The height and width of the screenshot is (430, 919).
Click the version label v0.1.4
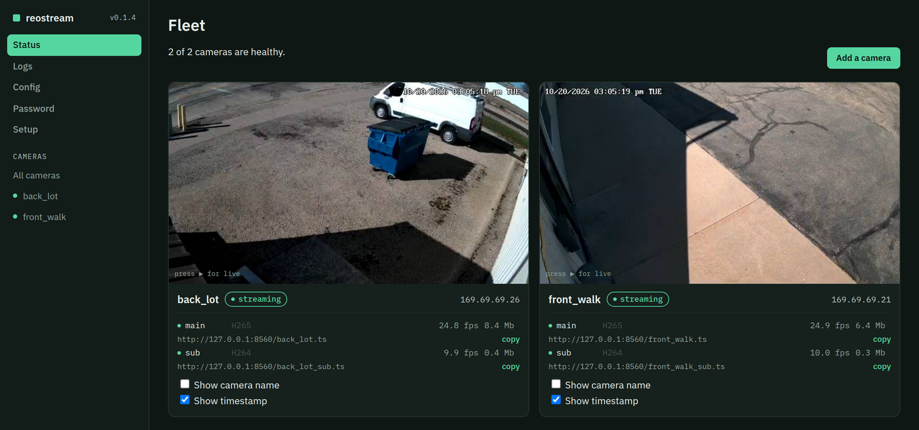[123, 18]
